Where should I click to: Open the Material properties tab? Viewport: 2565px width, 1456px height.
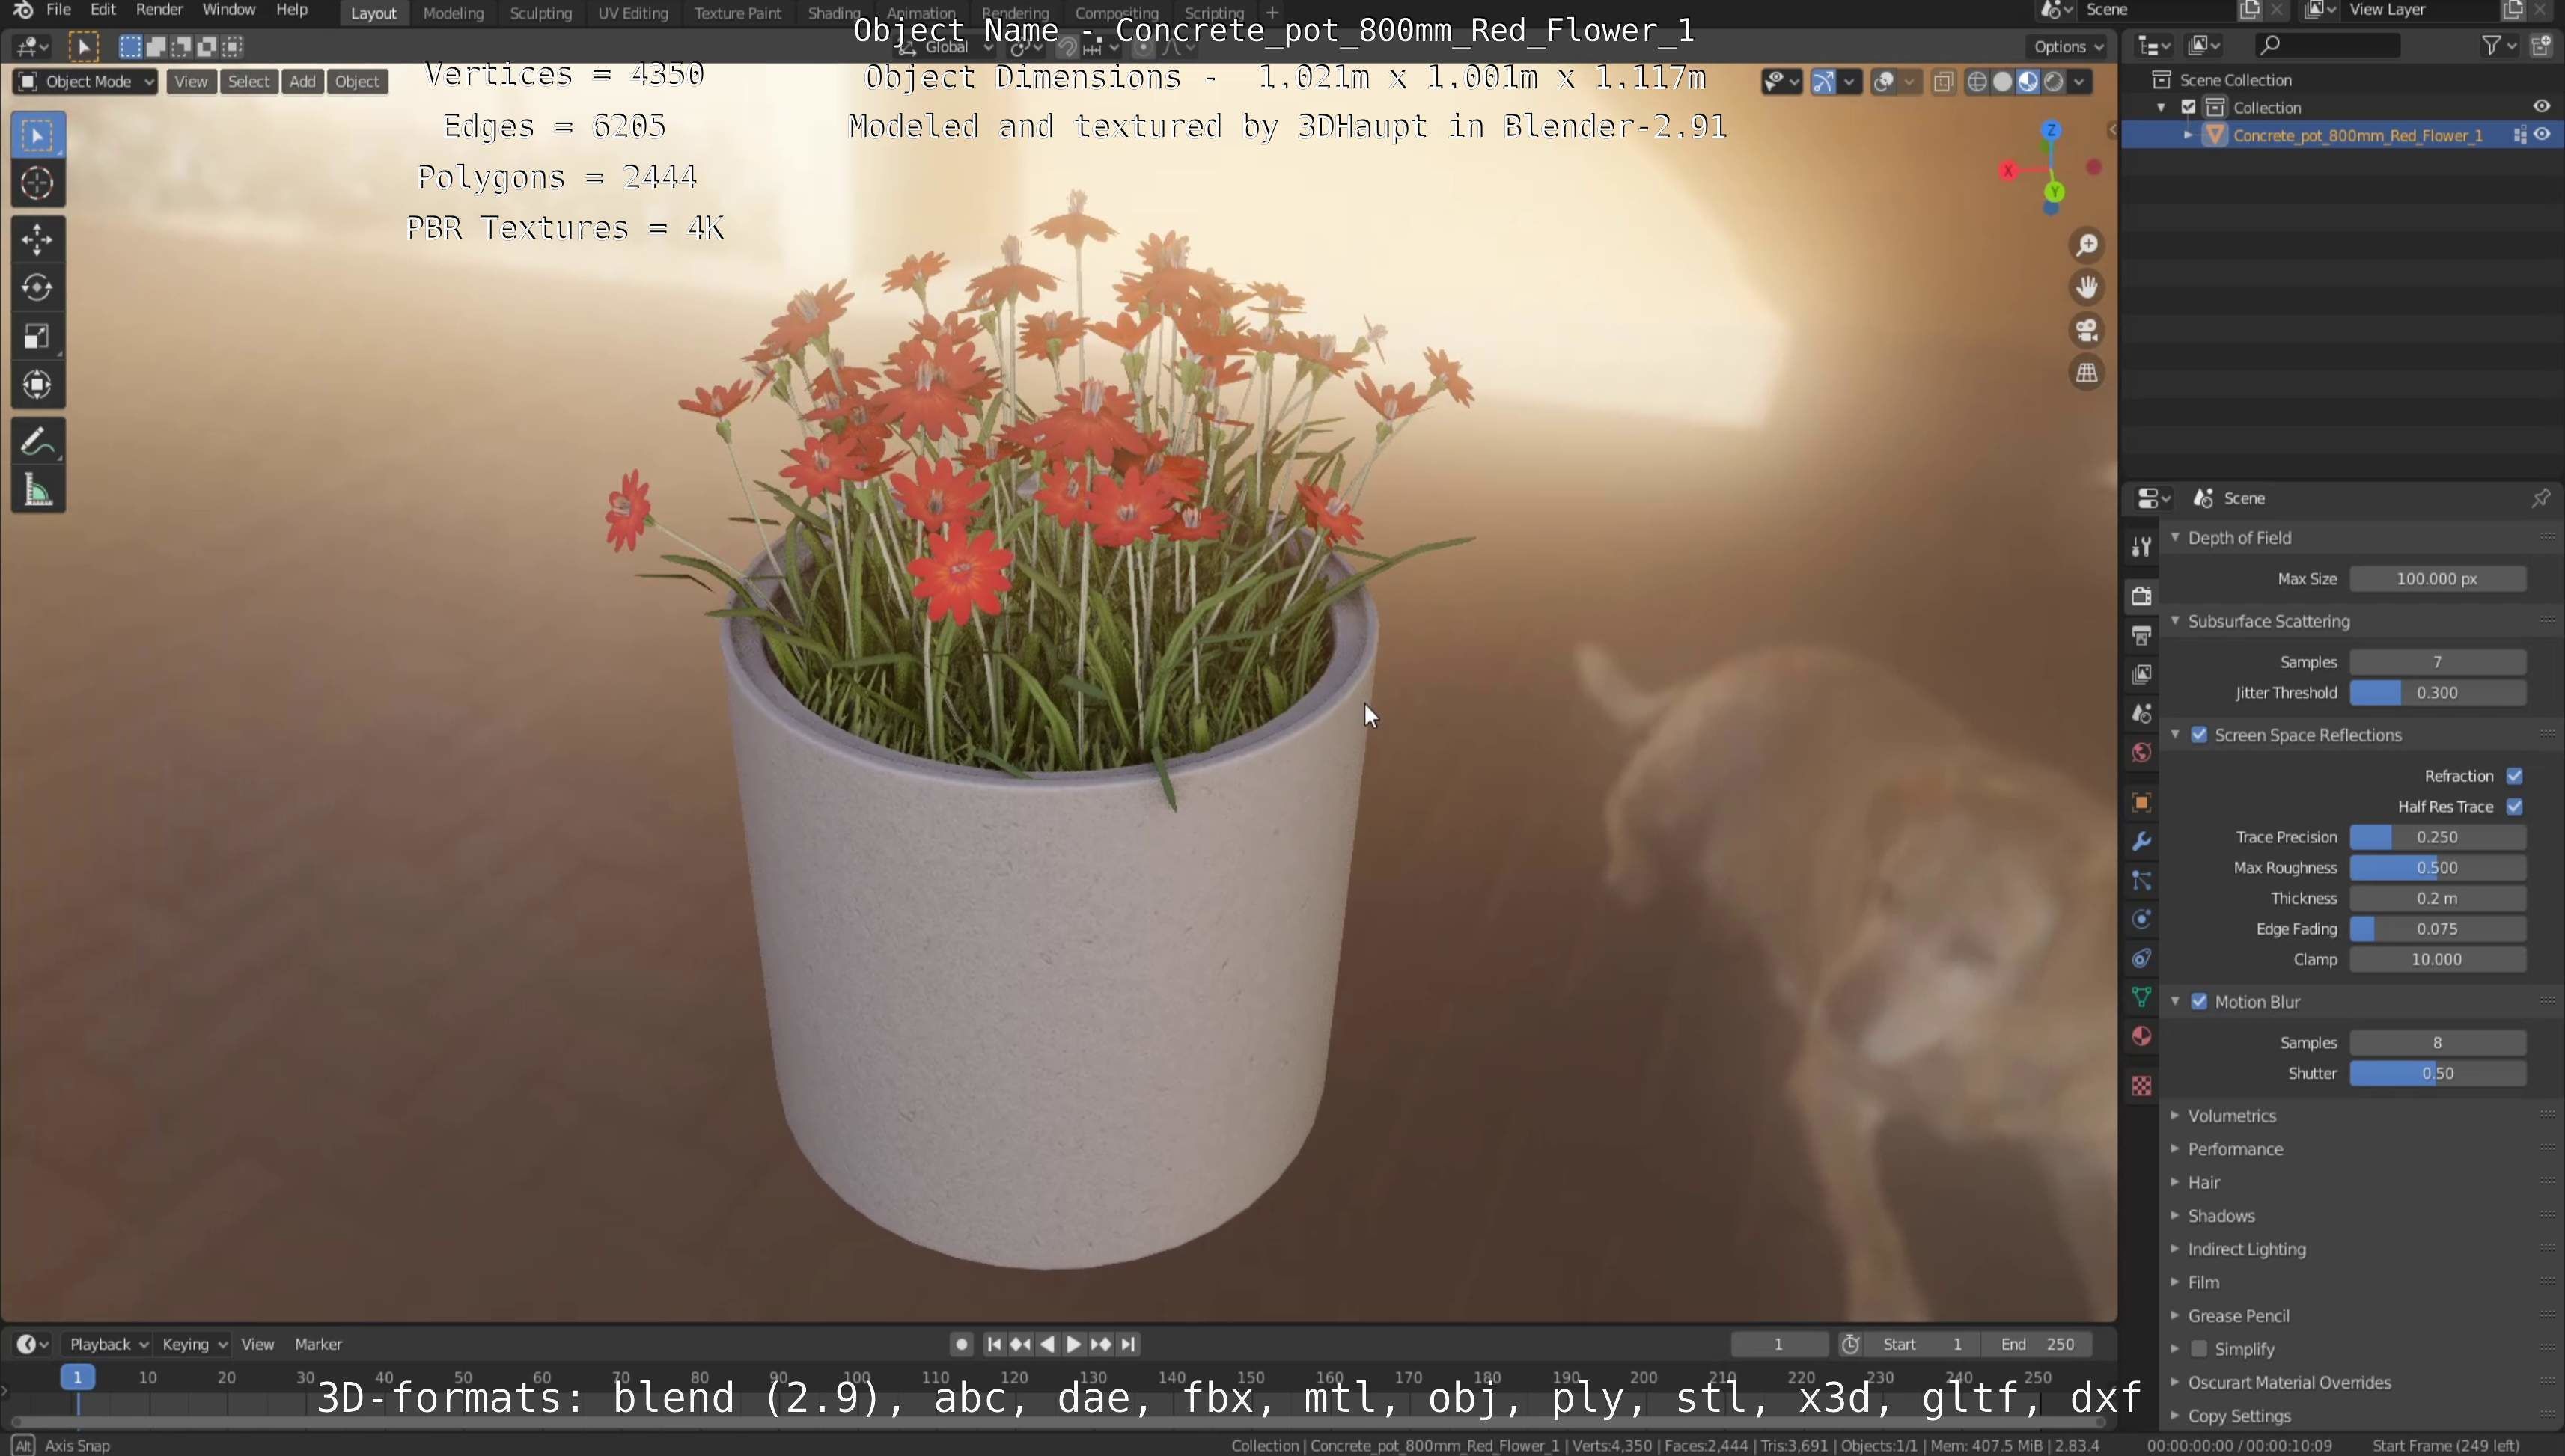(2141, 1036)
